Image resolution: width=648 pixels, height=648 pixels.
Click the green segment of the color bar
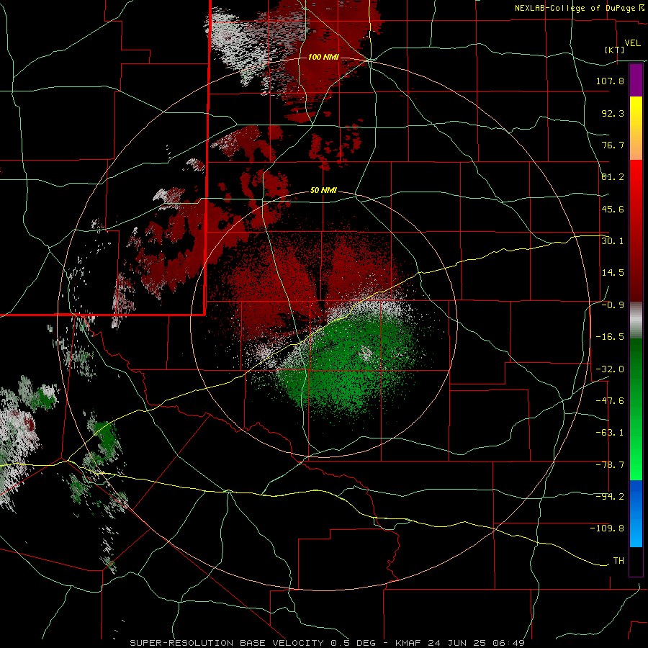[x=636, y=409]
